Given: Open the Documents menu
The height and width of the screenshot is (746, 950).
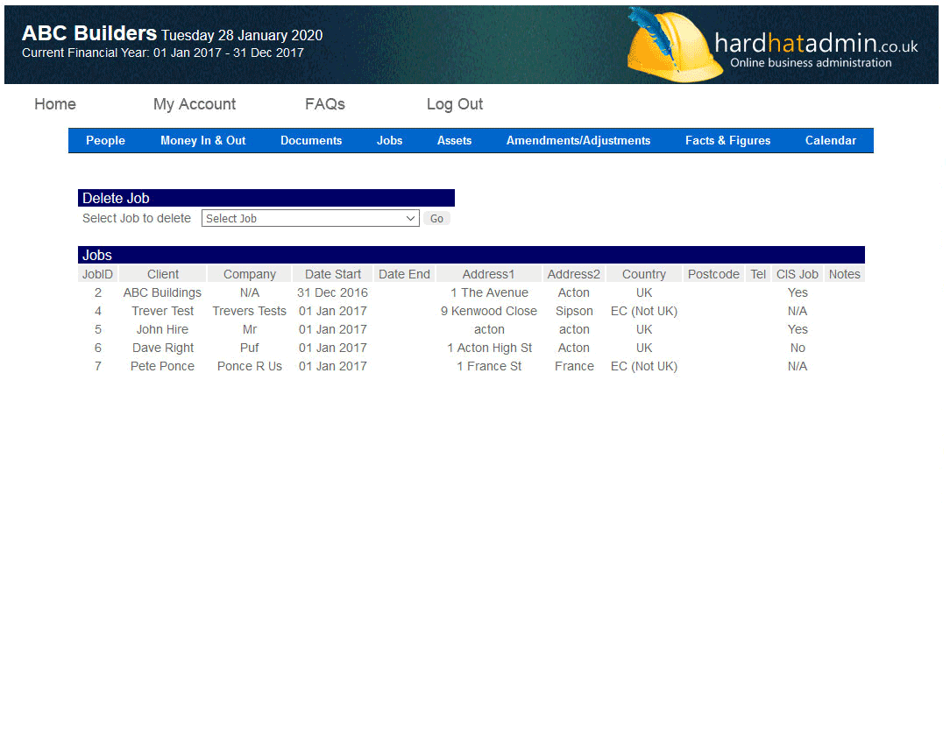Looking at the screenshot, I should (x=311, y=140).
